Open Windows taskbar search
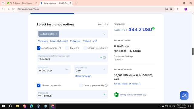 pyautogui.click(x=10, y=106)
